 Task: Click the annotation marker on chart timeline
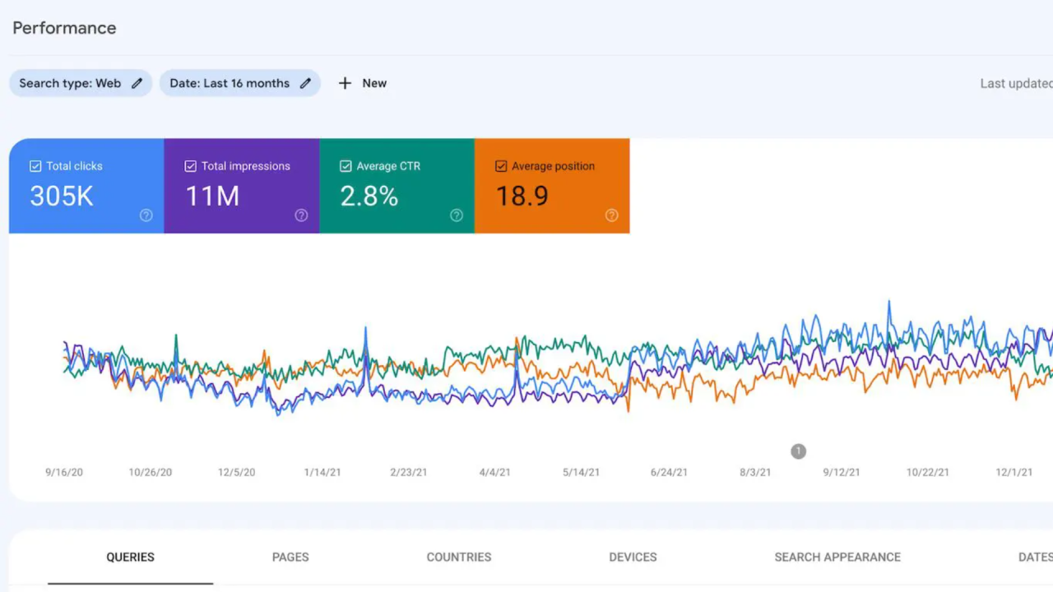click(x=798, y=451)
